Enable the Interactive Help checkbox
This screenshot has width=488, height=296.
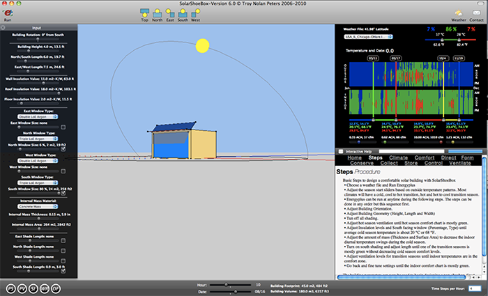tap(340, 151)
